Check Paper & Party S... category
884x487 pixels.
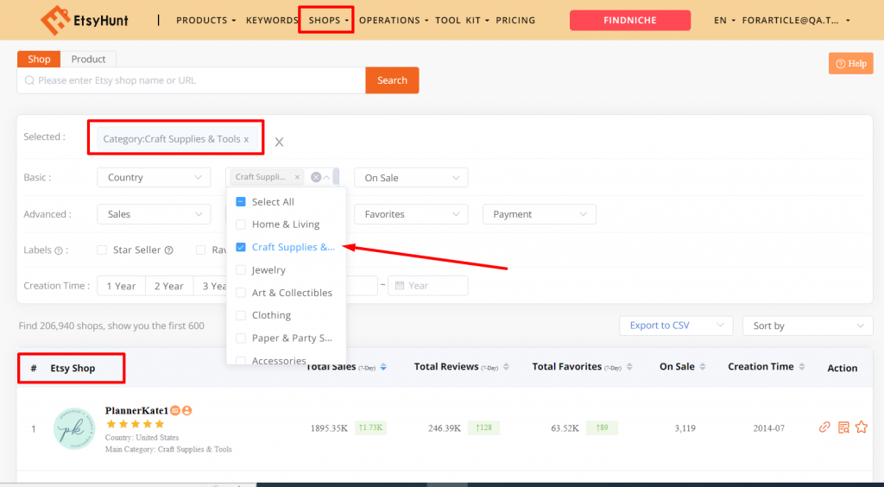point(241,338)
